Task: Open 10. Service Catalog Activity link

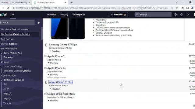Action: [x=15, y=34]
